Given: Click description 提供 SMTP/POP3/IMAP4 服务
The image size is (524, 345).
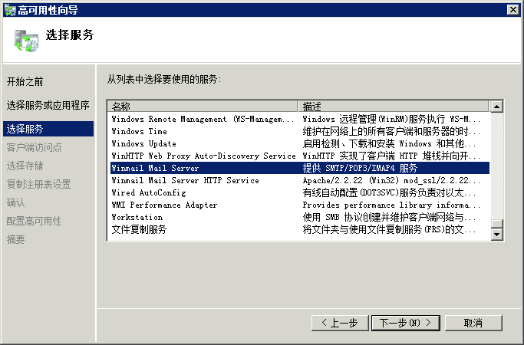Looking at the screenshot, I should [x=360, y=168].
